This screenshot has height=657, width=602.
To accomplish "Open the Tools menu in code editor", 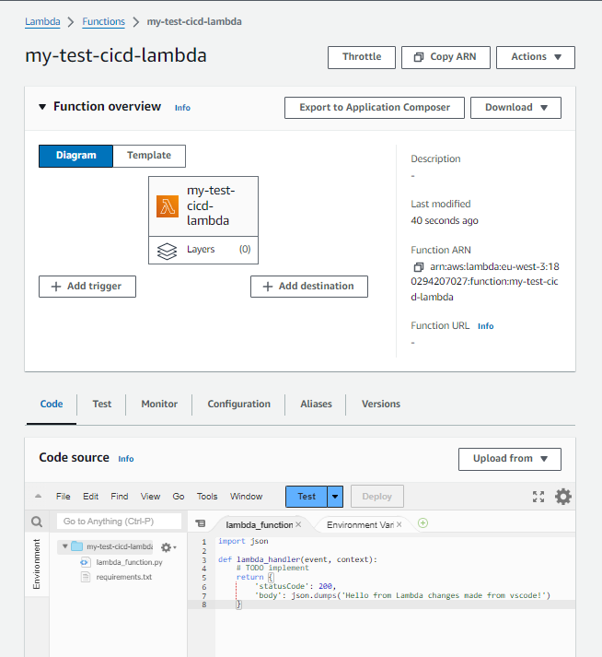I will pos(207,497).
